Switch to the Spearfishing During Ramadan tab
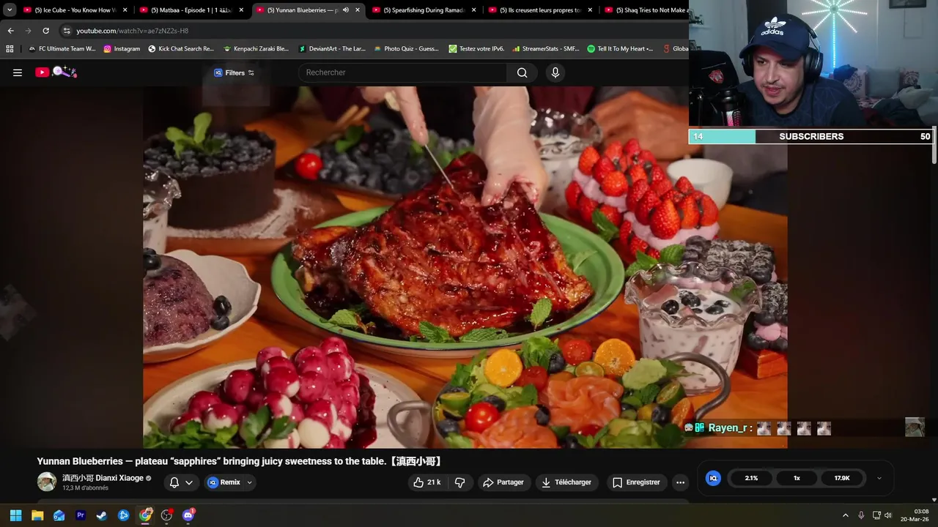 425,10
